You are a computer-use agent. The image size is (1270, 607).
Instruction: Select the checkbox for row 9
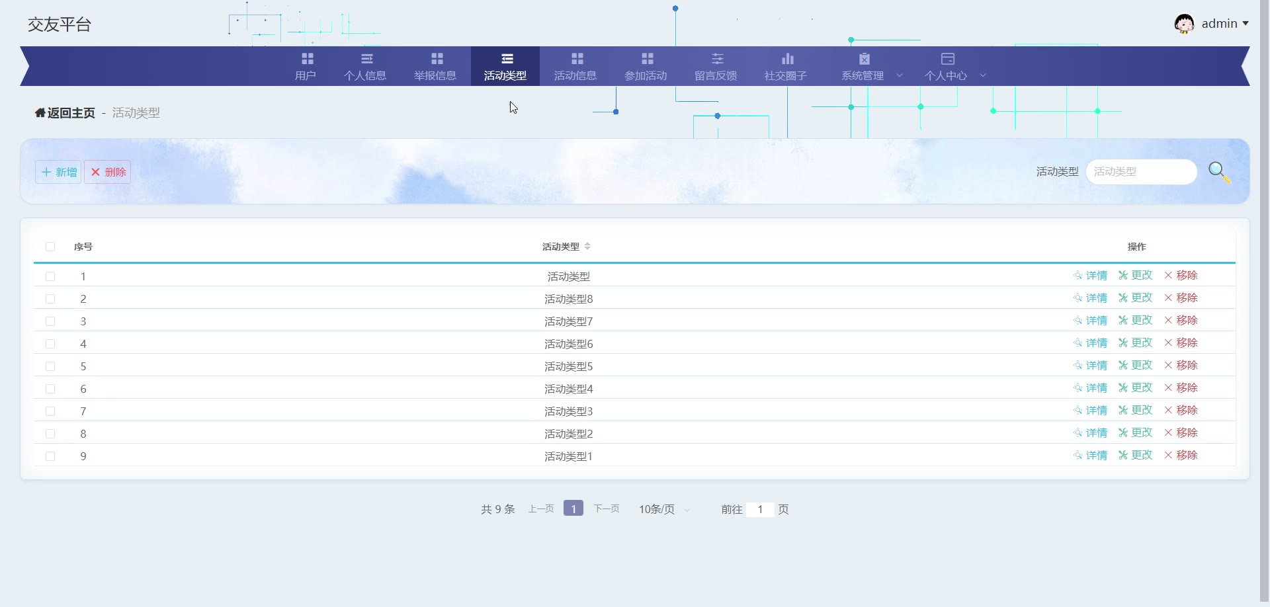(x=50, y=456)
